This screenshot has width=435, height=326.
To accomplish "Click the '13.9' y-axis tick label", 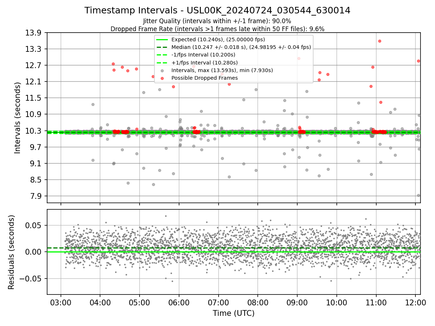I will 34,33.
